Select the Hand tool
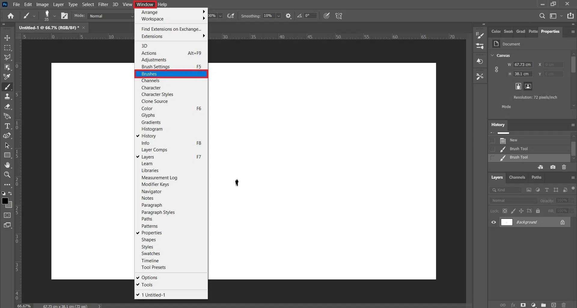The width and height of the screenshot is (577, 308). [x=7, y=165]
